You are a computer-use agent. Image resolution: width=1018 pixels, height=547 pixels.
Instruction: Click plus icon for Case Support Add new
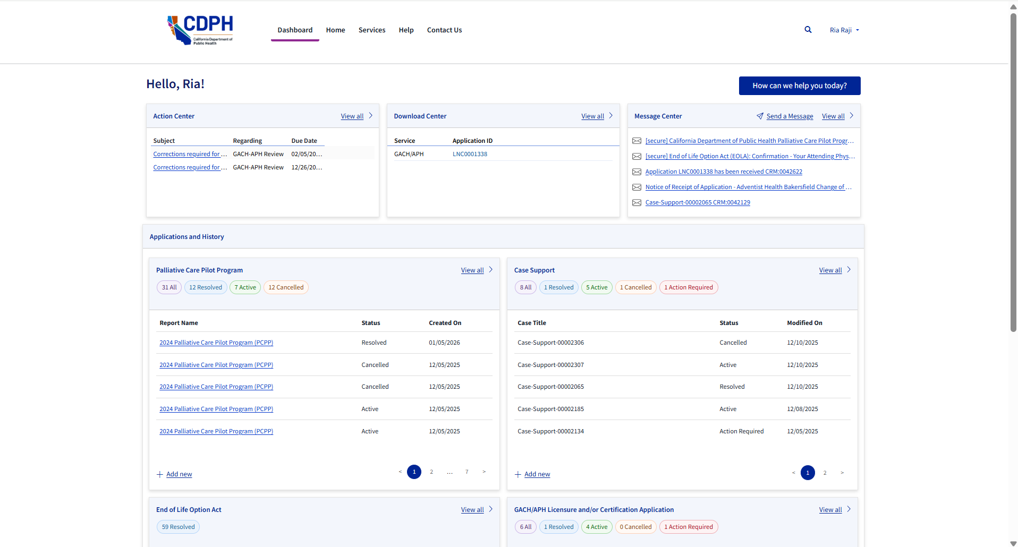518,474
